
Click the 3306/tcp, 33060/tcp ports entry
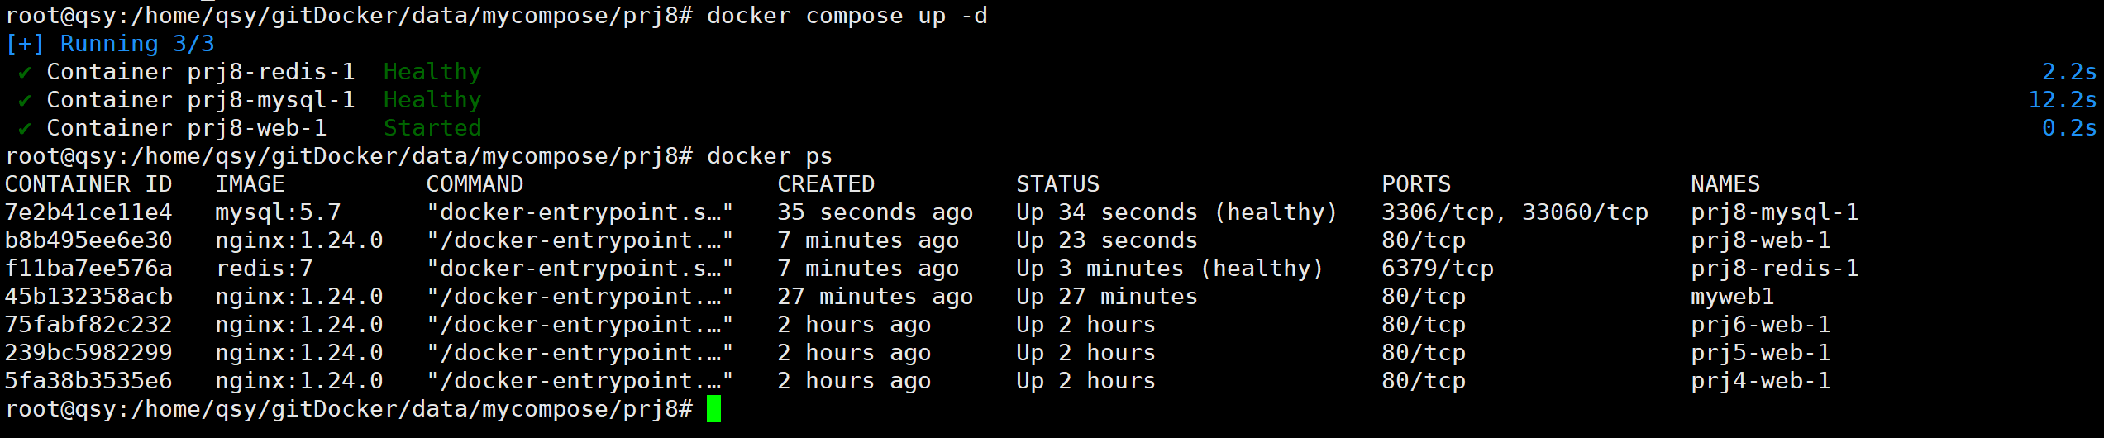point(1515,212)
